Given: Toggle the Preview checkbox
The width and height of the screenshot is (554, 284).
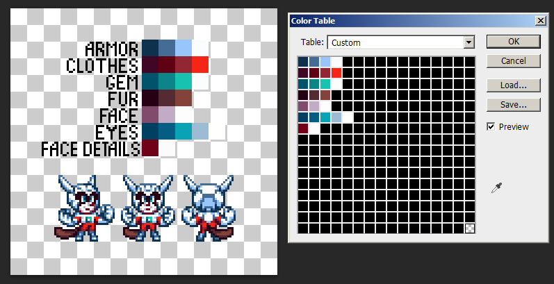Looking at the screenshot, I should (x=491, y=126).
